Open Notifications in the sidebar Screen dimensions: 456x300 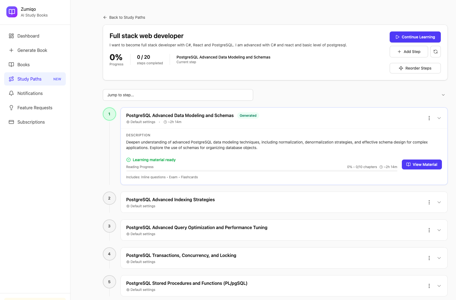pos(30,93)
